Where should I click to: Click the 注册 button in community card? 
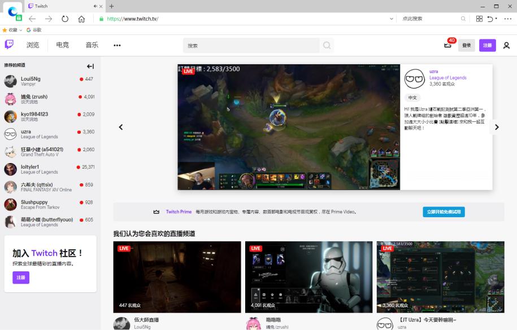pyautogui.click(x=21, y=278)
